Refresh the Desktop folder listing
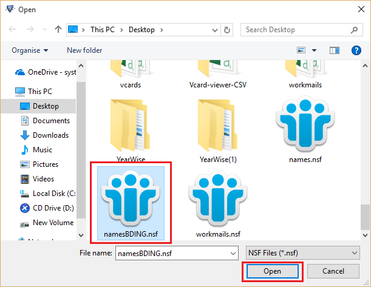 click(x=227, y=30)
